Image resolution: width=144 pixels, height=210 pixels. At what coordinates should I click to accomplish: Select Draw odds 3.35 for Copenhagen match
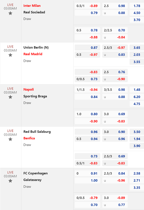[x=137, y=188]
